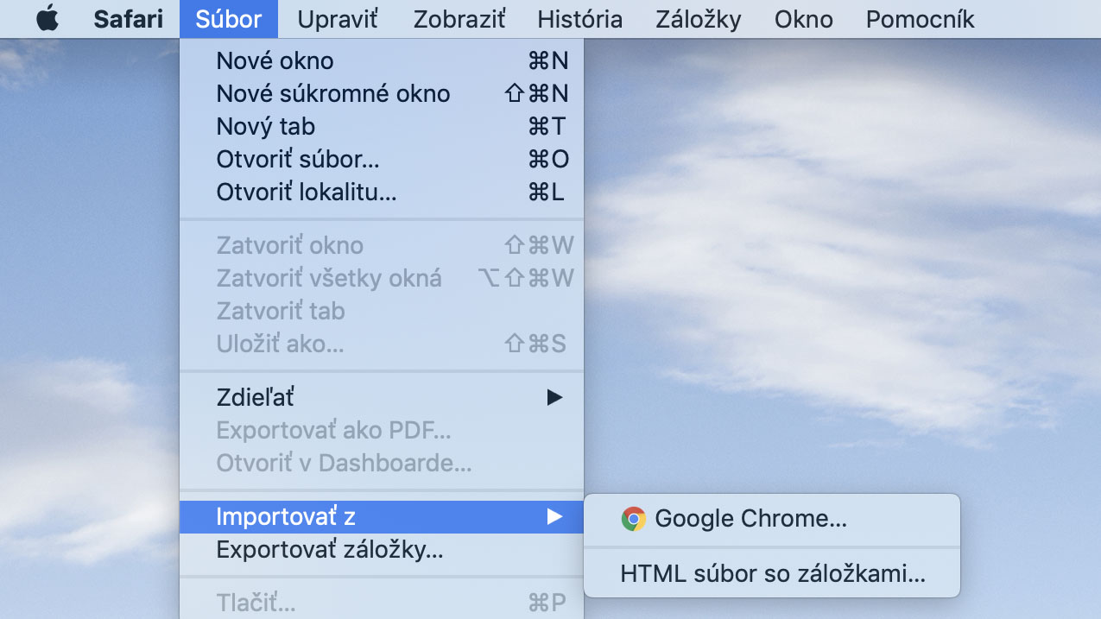Open the Upraviť menu
The width and height of the screenshot is (1101, 619).
[338, 19]
